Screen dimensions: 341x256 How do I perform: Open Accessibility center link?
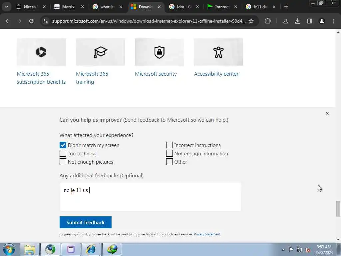216,74
